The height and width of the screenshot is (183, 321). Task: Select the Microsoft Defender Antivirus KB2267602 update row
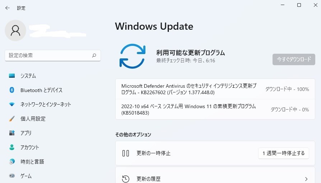[x=215, y=89]
